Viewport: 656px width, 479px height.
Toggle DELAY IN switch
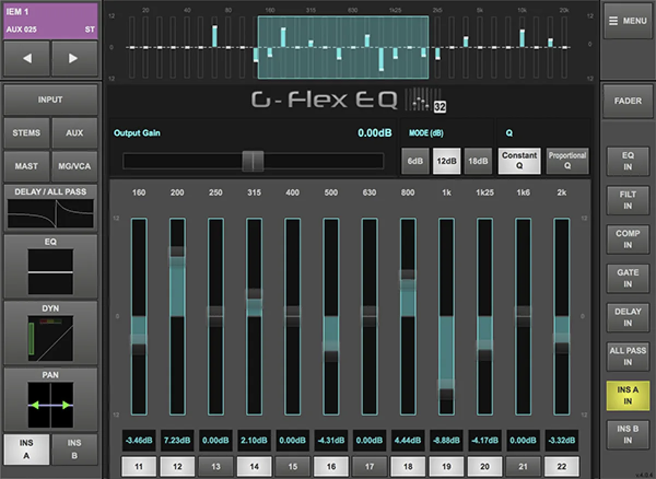tap(628, 317)
